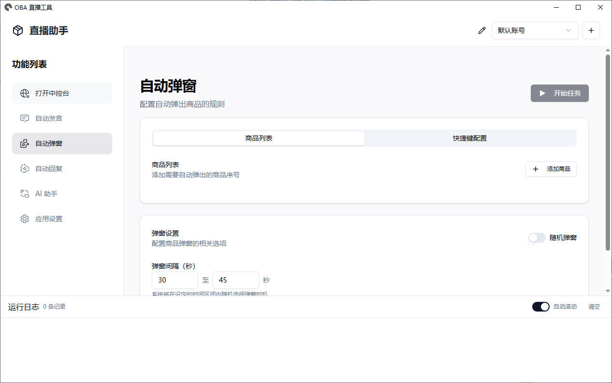Click the plus icon on 添加商品
Viewport: 612px width, 383px height.
coord(536,169)
